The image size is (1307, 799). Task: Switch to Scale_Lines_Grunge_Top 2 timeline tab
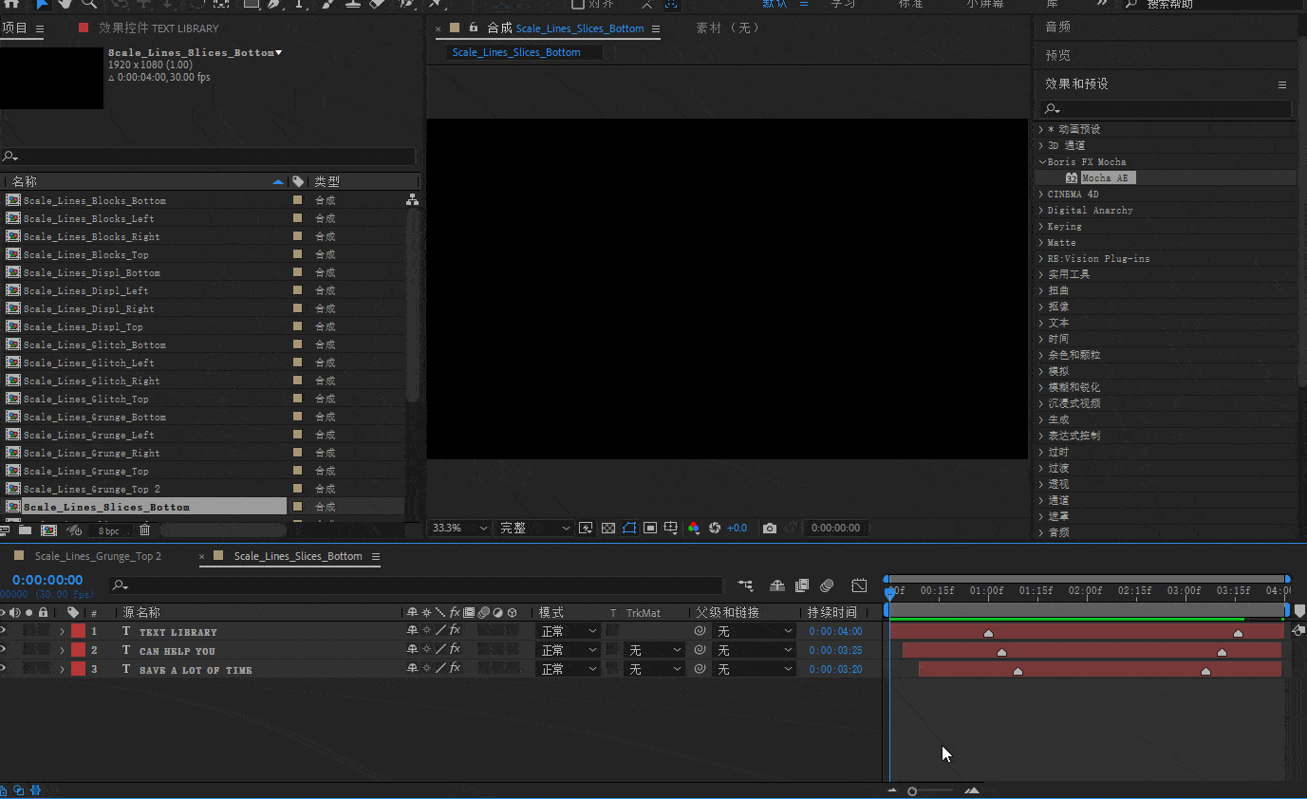[x=98, y=556]
